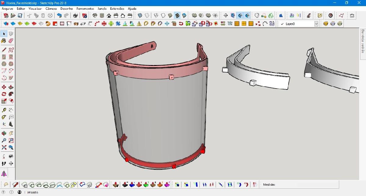
Task: Expand the Bandeja padrão side tray
Action: click(362, 41)
